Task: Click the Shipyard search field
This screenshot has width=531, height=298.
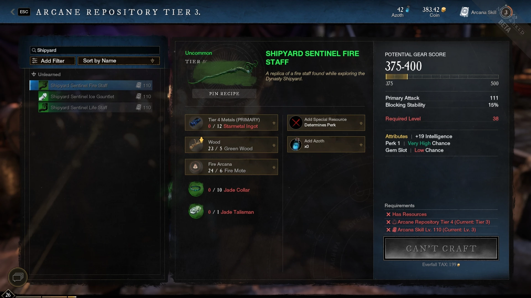Action: point(95,50)
